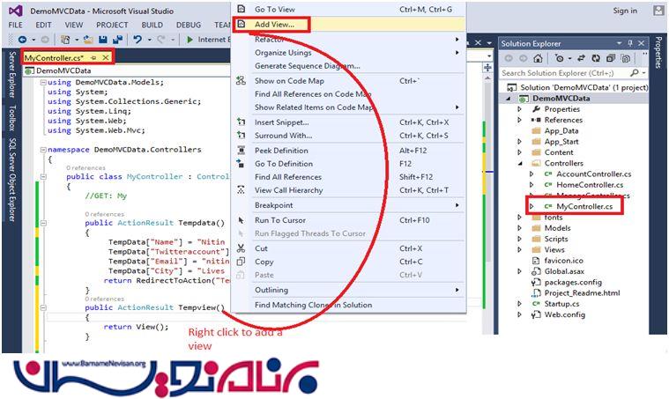Viewport: 669px width, 399px height.
Task: Expand the AccountController.cs node
Action: [531, 174]
